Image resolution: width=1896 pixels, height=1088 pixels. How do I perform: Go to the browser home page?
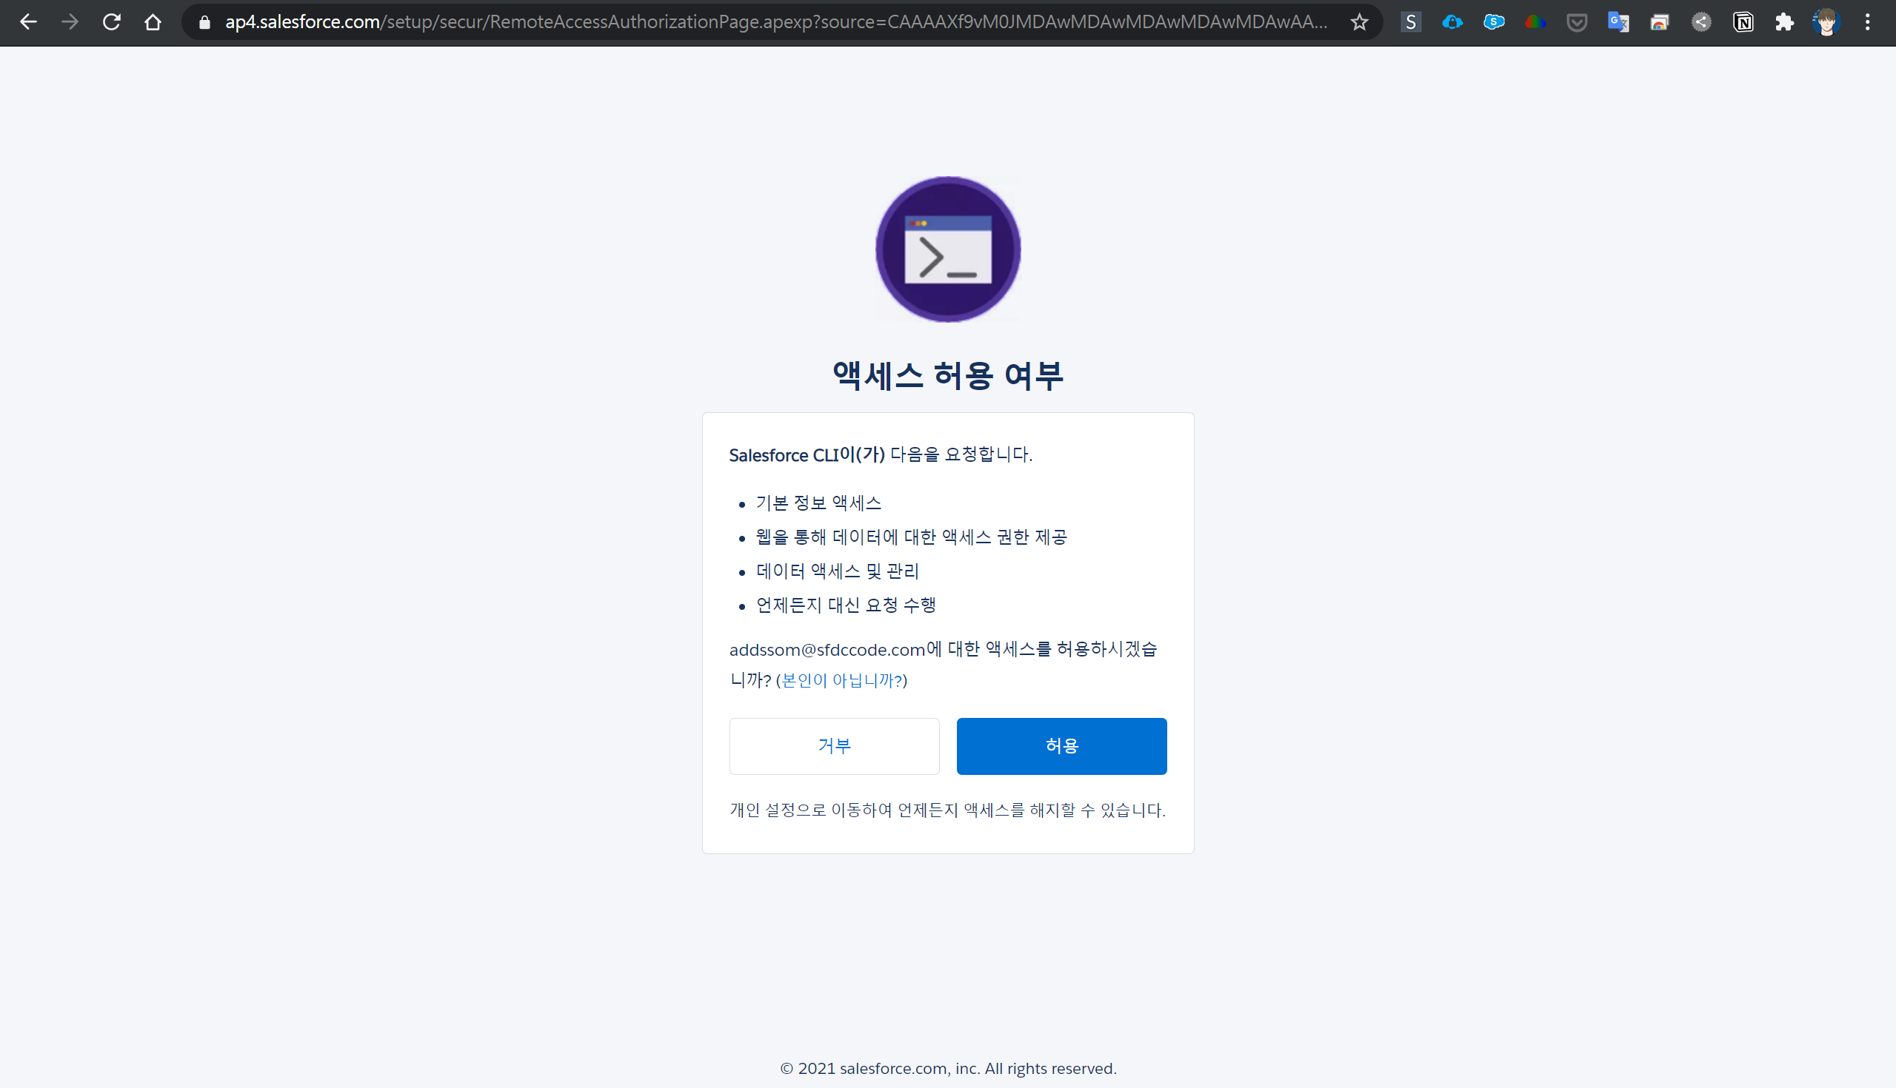[153, 22]
